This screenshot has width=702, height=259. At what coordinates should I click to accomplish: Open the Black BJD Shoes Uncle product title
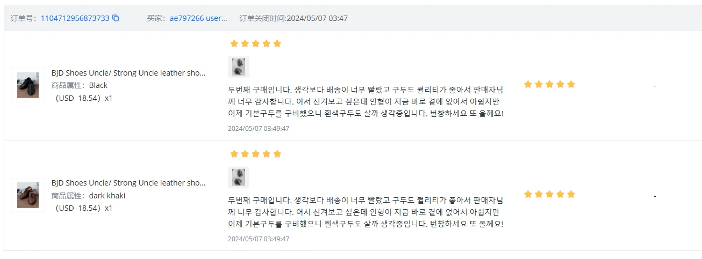click(128, 73)
